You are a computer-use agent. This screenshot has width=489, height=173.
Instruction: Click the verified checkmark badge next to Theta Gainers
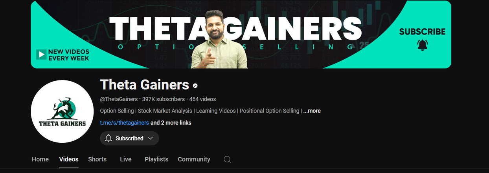195,85
